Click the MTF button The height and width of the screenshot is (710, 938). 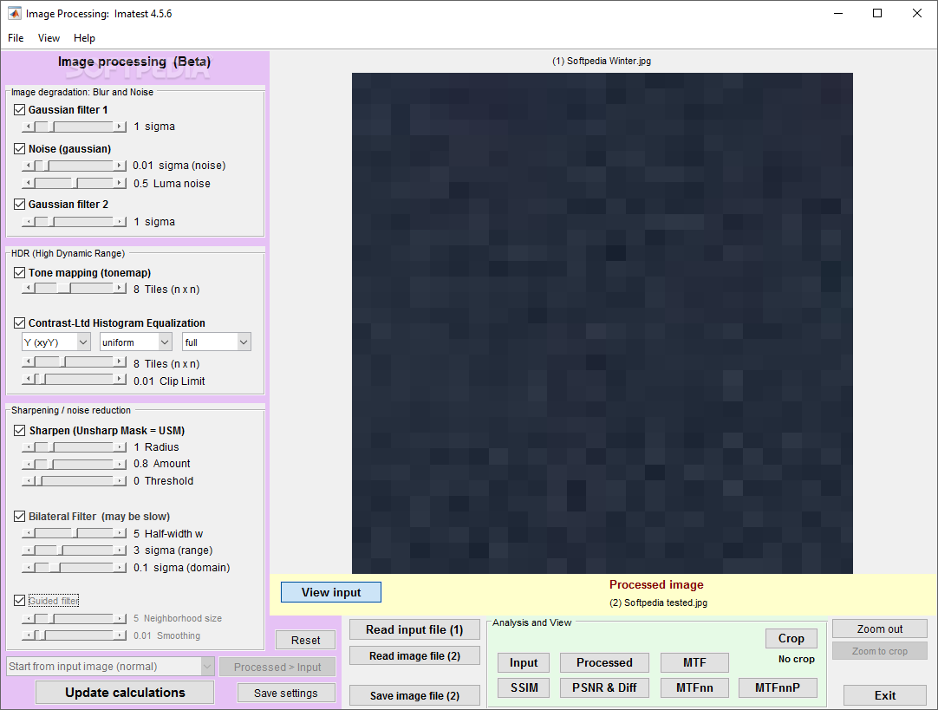694,662
